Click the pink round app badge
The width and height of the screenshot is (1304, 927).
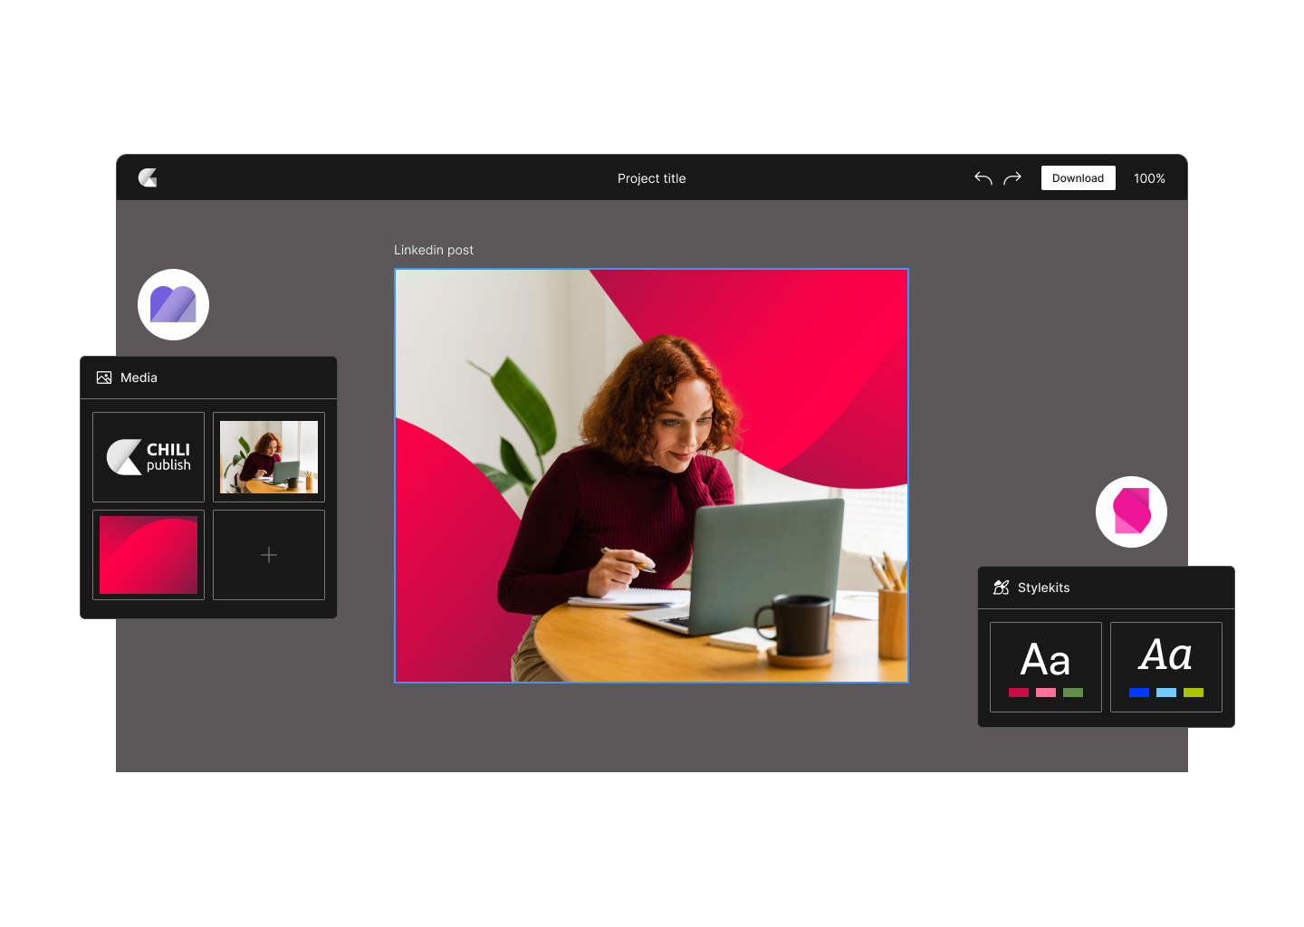(1131, 511)
